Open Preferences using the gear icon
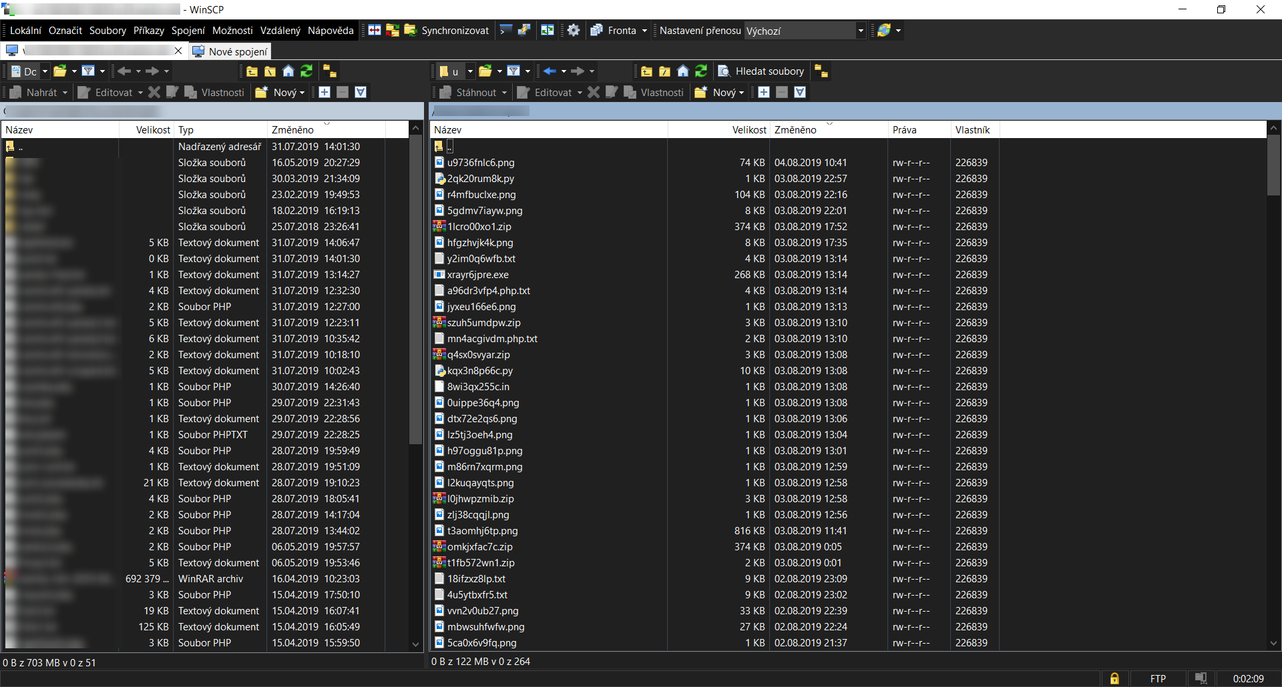The height and width of the screenshot is (687, 1282). pos(574,31)
